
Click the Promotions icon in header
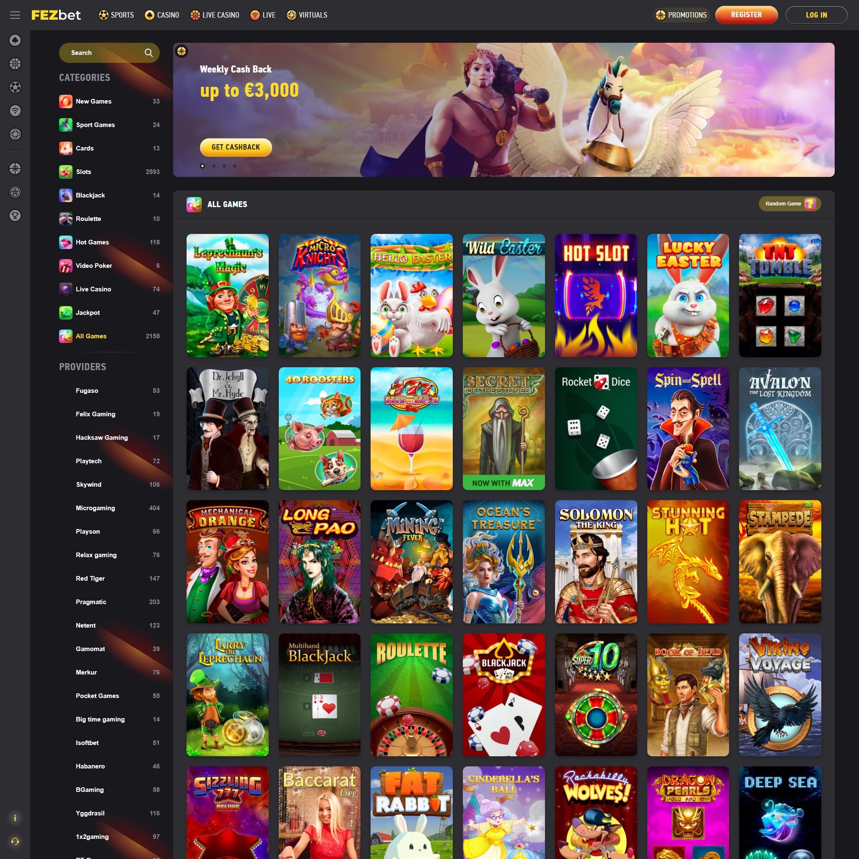(x=660, y=15)
